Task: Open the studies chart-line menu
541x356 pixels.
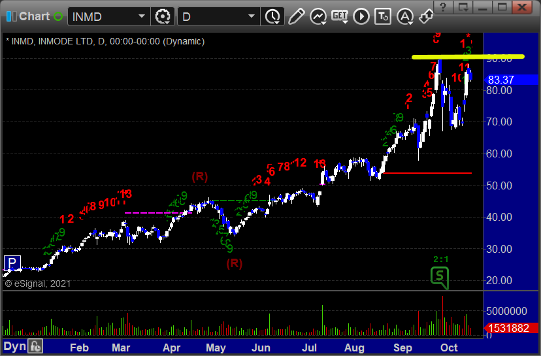Action: pos(318,16)
